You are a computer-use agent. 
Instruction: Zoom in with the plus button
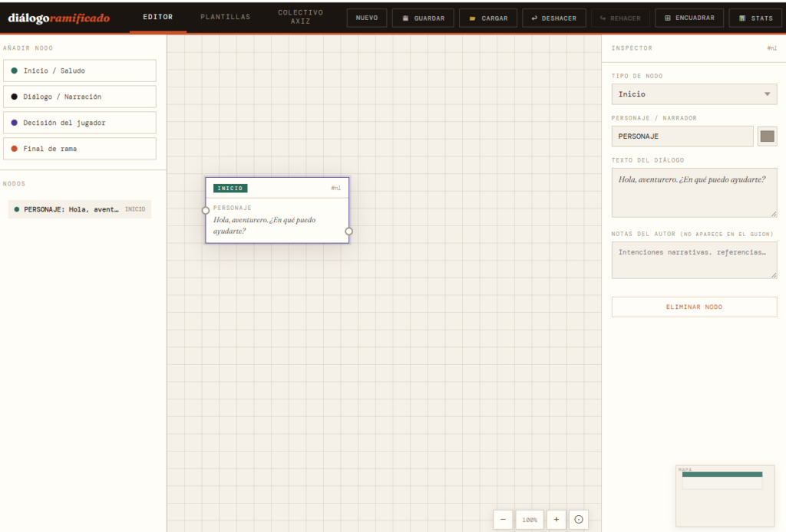click(556, 519)
